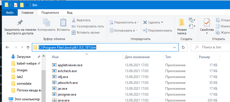
Task: Open the Файл menu tab
Action: (10, 13)
